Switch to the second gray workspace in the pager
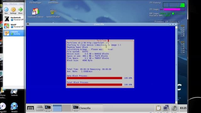 click(66, 108)
